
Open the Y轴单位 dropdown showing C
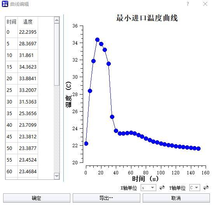point(195,188)
